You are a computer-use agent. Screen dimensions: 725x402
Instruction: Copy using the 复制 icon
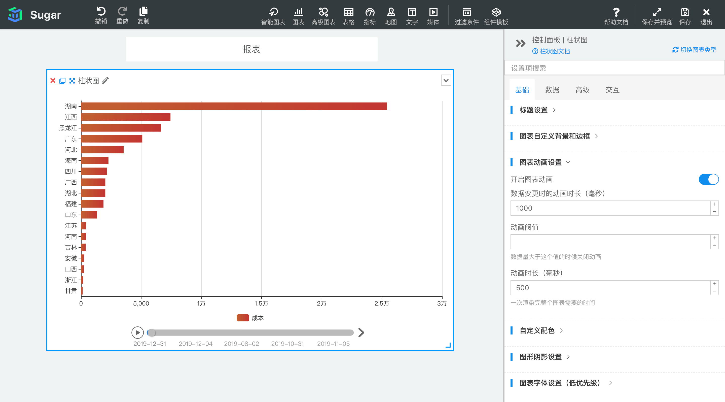(x=143, y=15)
